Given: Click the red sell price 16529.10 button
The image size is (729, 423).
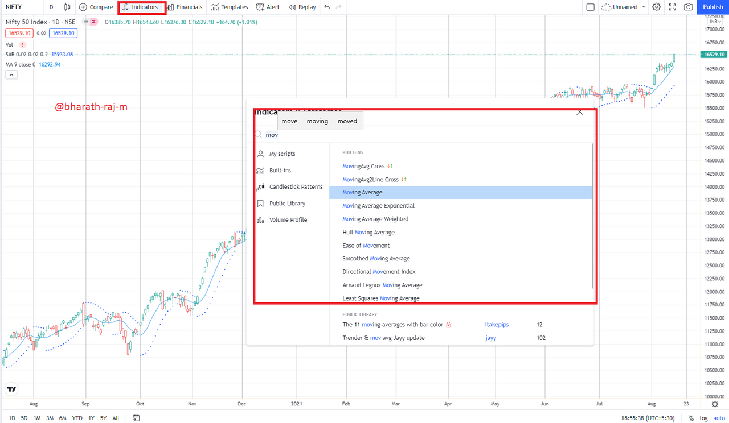Looking at the screenshot, I should tap(19, 33).
